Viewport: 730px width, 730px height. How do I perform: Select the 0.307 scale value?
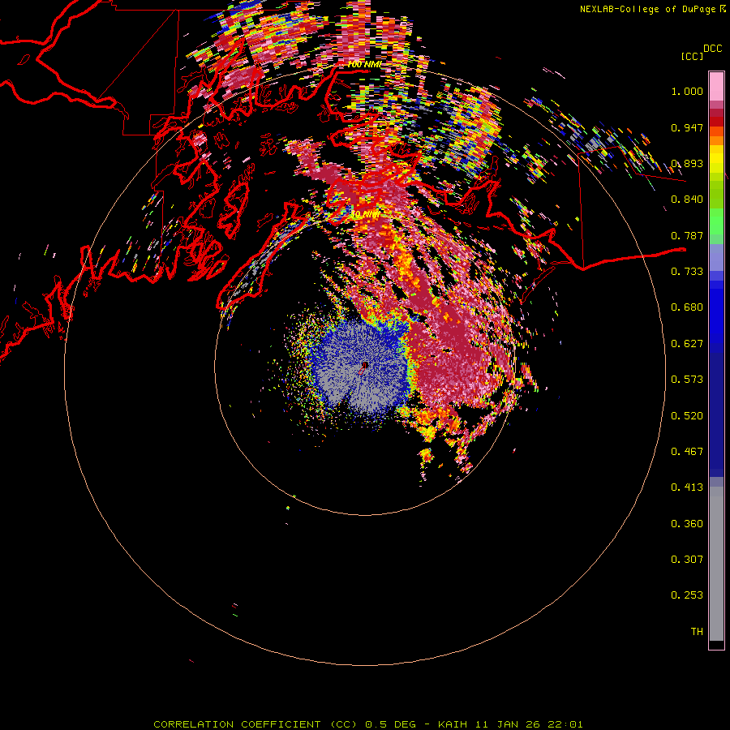pos(687,560)
